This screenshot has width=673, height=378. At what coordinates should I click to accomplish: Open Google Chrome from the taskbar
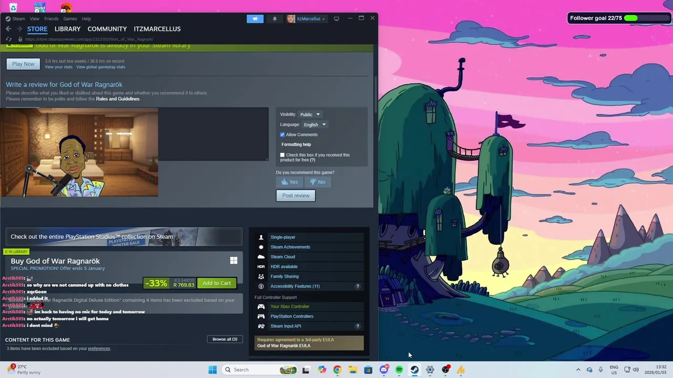tap(337, 370)
